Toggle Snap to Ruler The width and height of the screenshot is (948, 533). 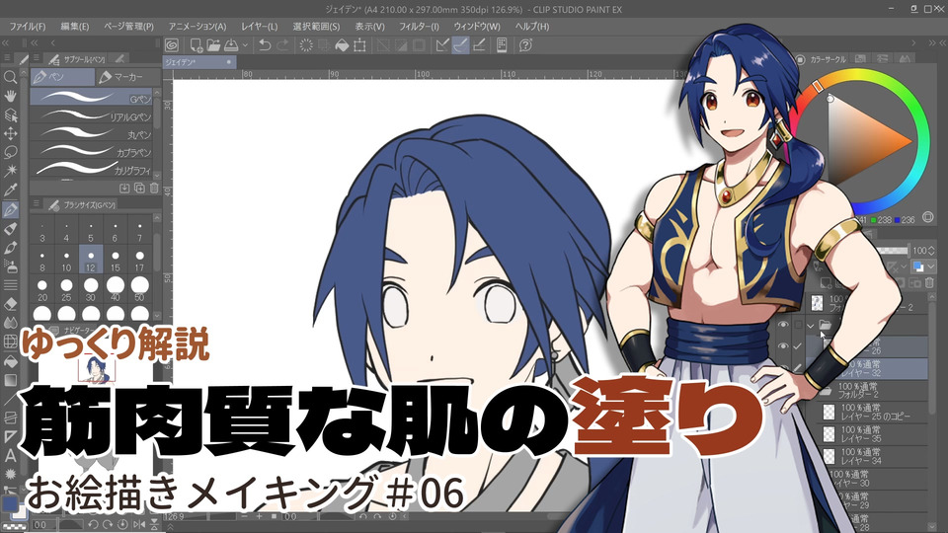[x=442, y=45]
